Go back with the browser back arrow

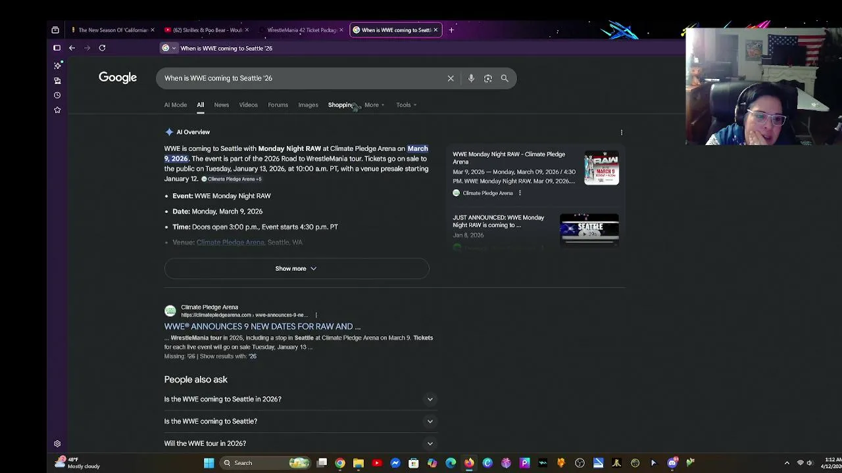click(x=72, y=48)
